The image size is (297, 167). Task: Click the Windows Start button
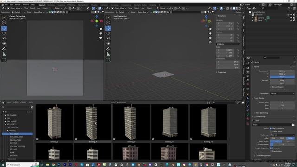[3, 165]
